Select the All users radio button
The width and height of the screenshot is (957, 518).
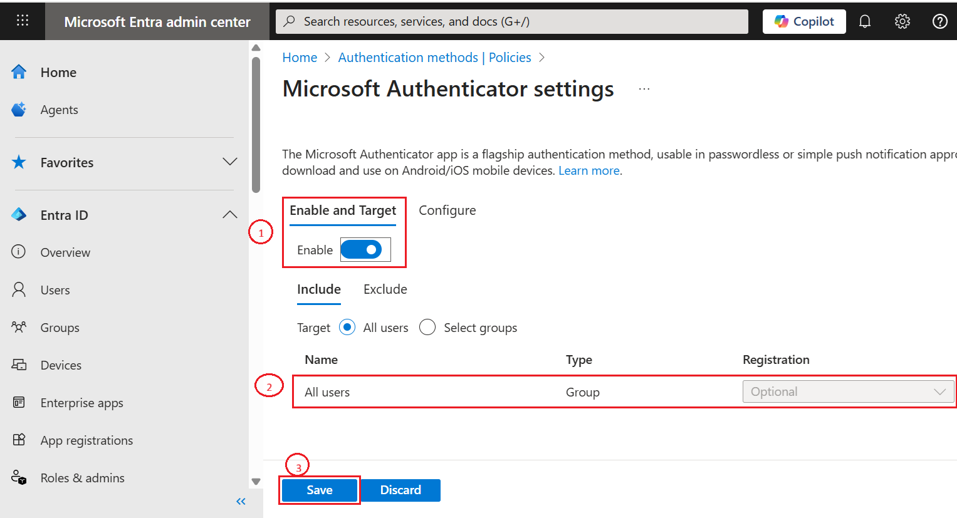tap(347, 327)
